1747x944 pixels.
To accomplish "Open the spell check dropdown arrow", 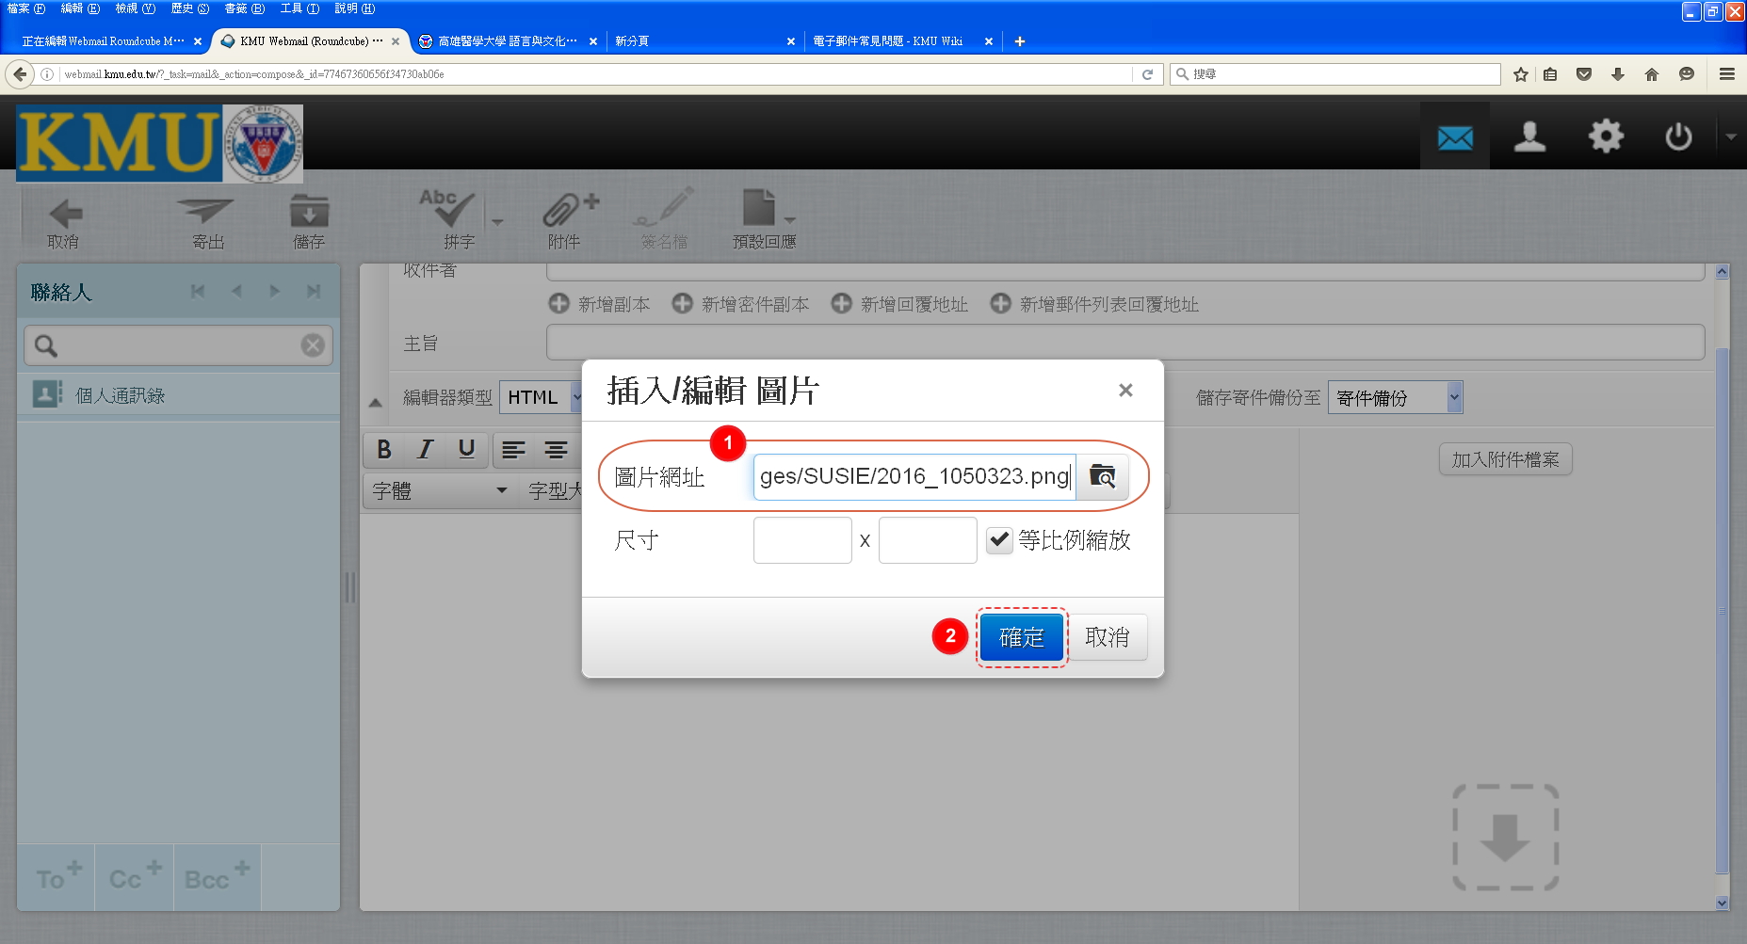I will tap(497, 222).
